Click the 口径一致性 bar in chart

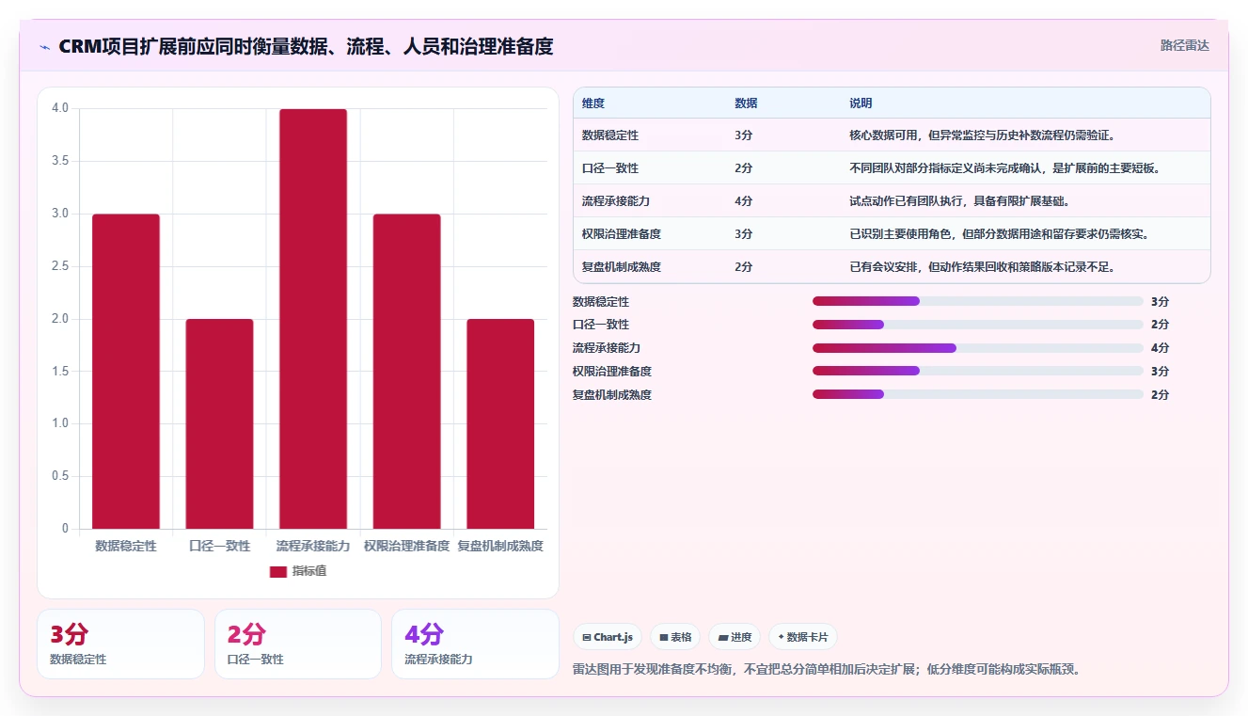point(219,424)
